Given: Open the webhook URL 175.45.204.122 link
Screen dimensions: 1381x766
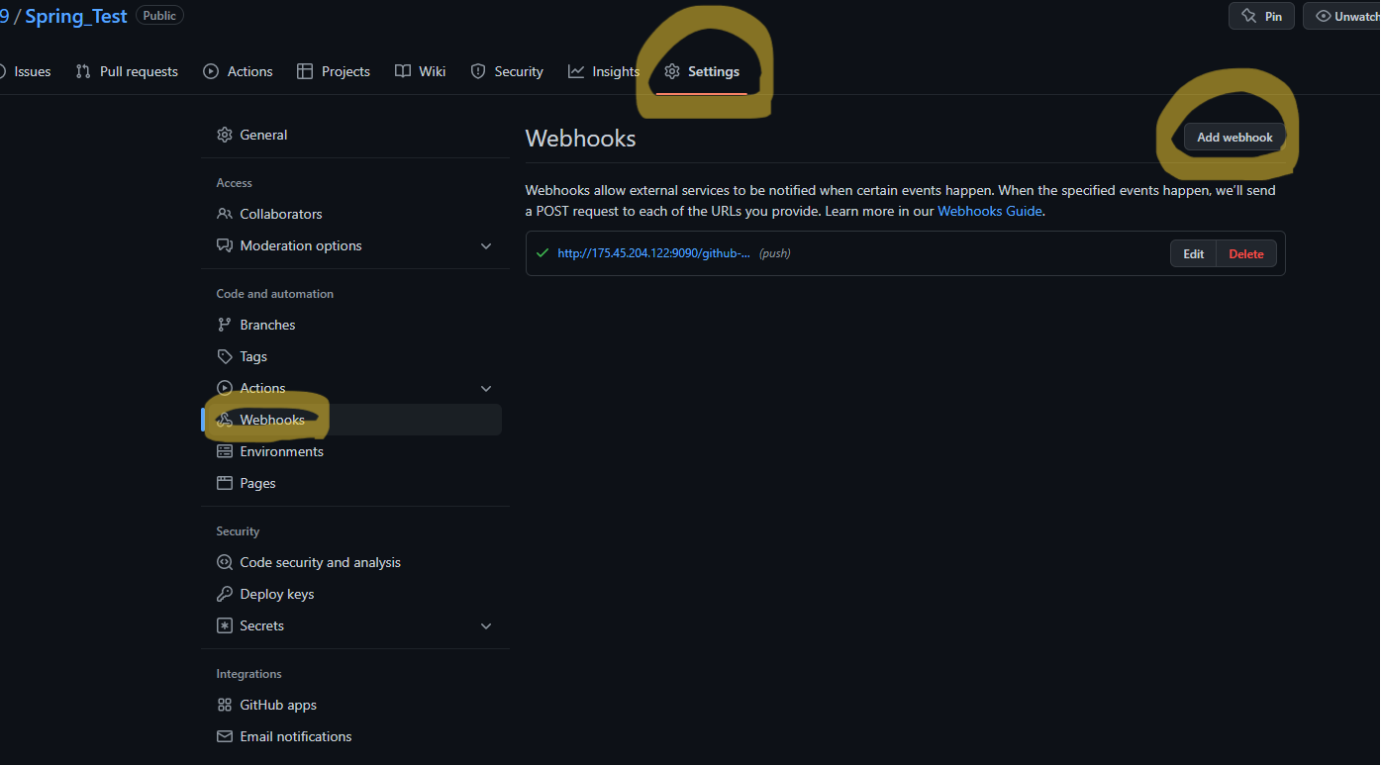Looking at the screenshot, I should click(653, 253).
